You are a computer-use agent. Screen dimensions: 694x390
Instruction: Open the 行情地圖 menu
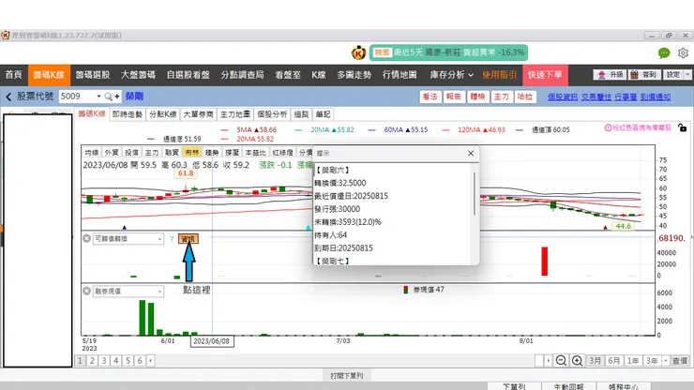(x=400, y=75)
